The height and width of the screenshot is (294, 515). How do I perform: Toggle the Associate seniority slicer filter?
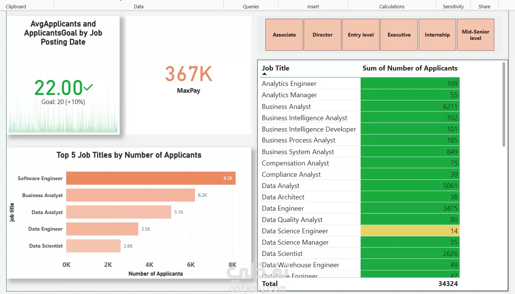[284, 35]
